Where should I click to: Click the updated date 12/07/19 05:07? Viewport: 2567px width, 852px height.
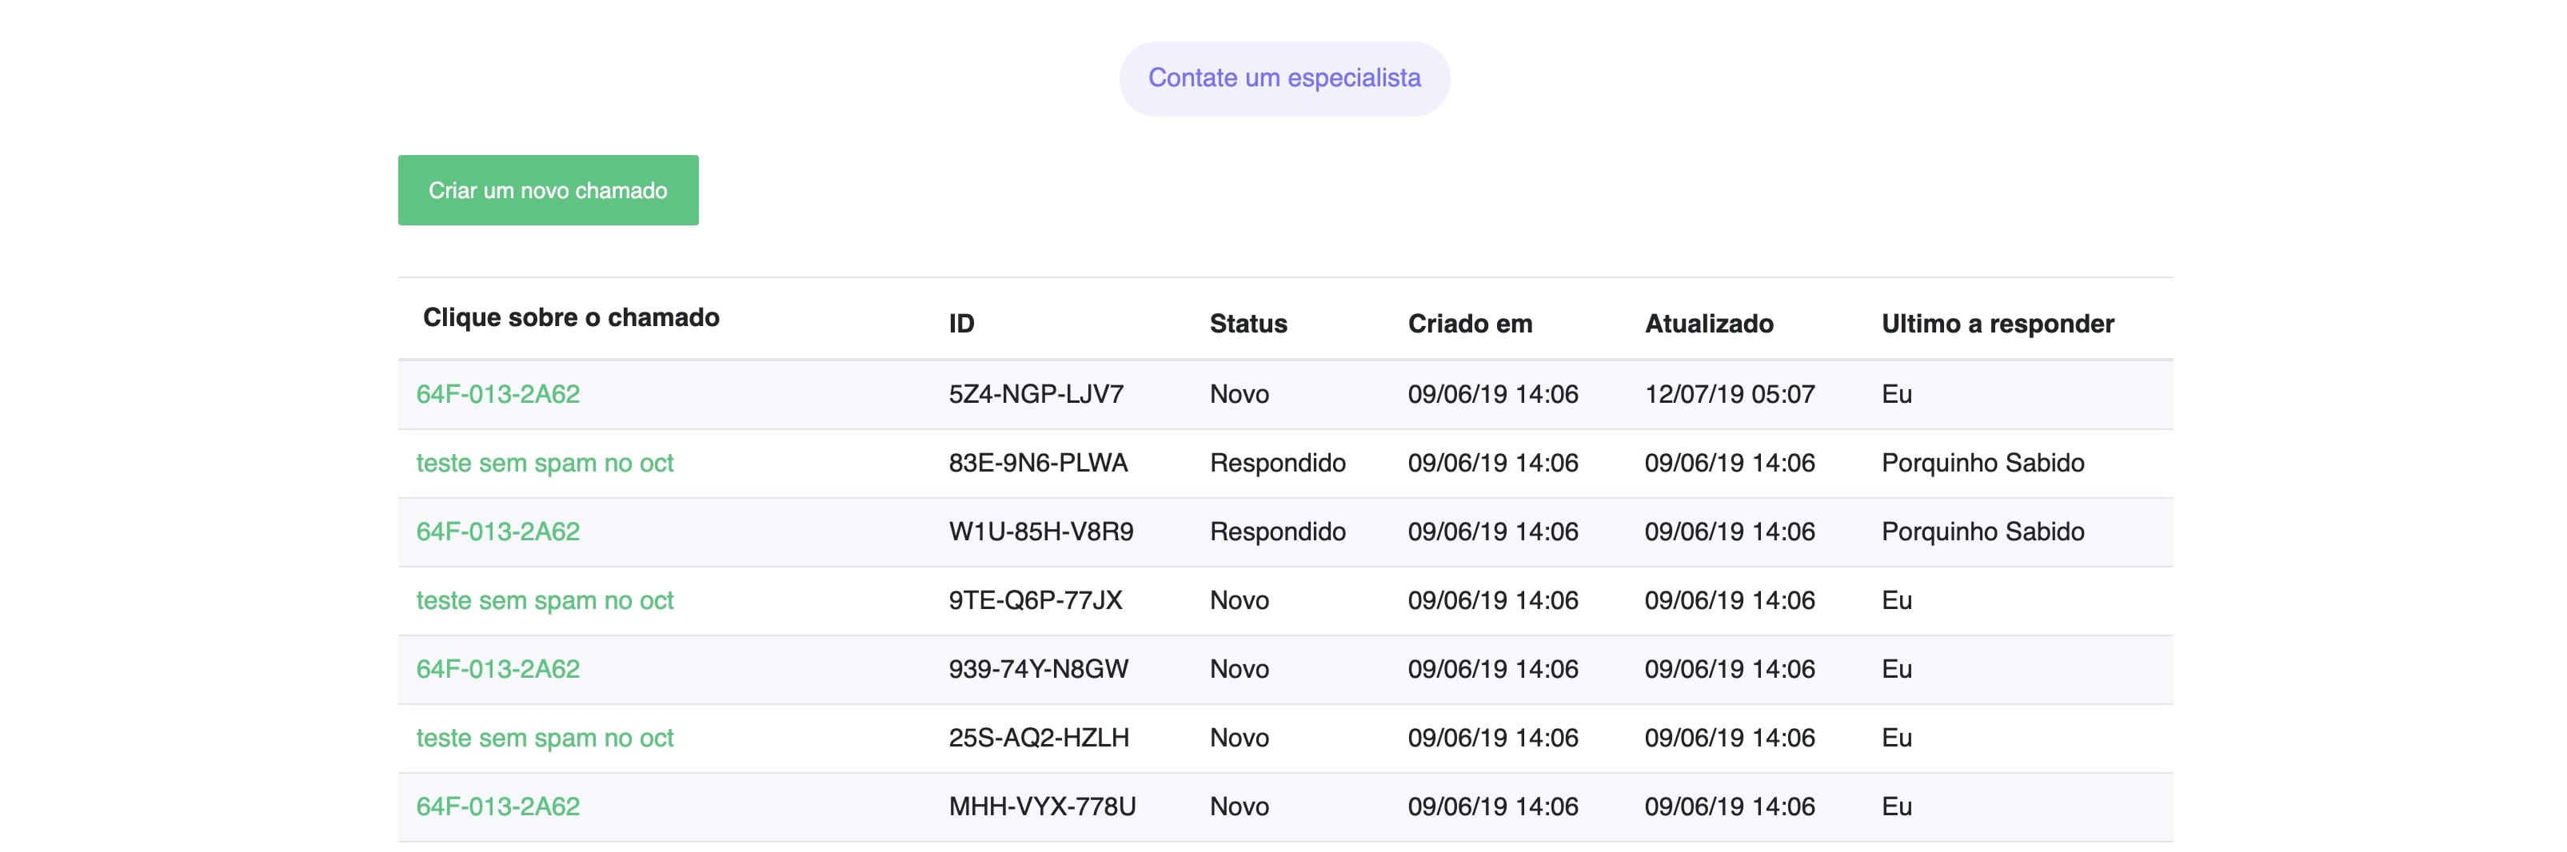coord(1729,393)
